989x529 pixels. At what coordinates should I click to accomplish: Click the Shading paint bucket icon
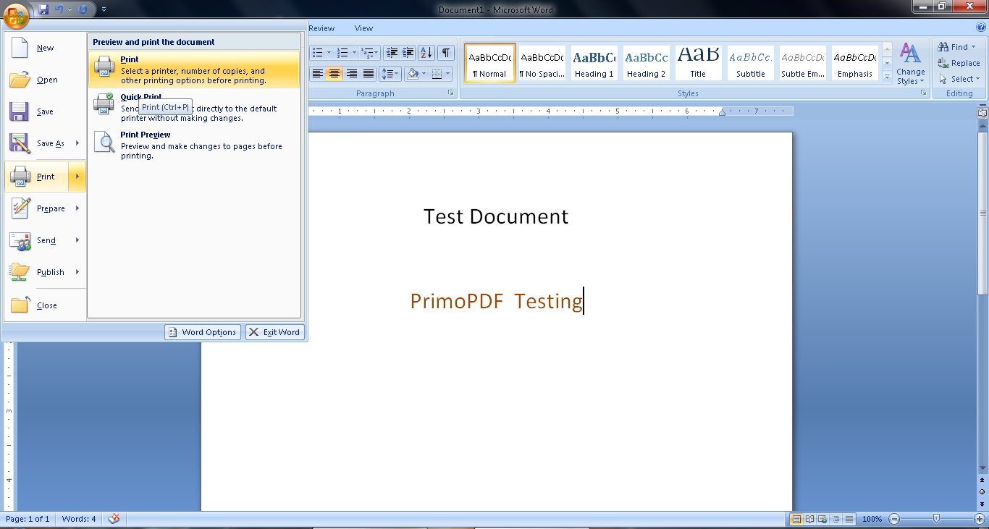coord(413,74)
